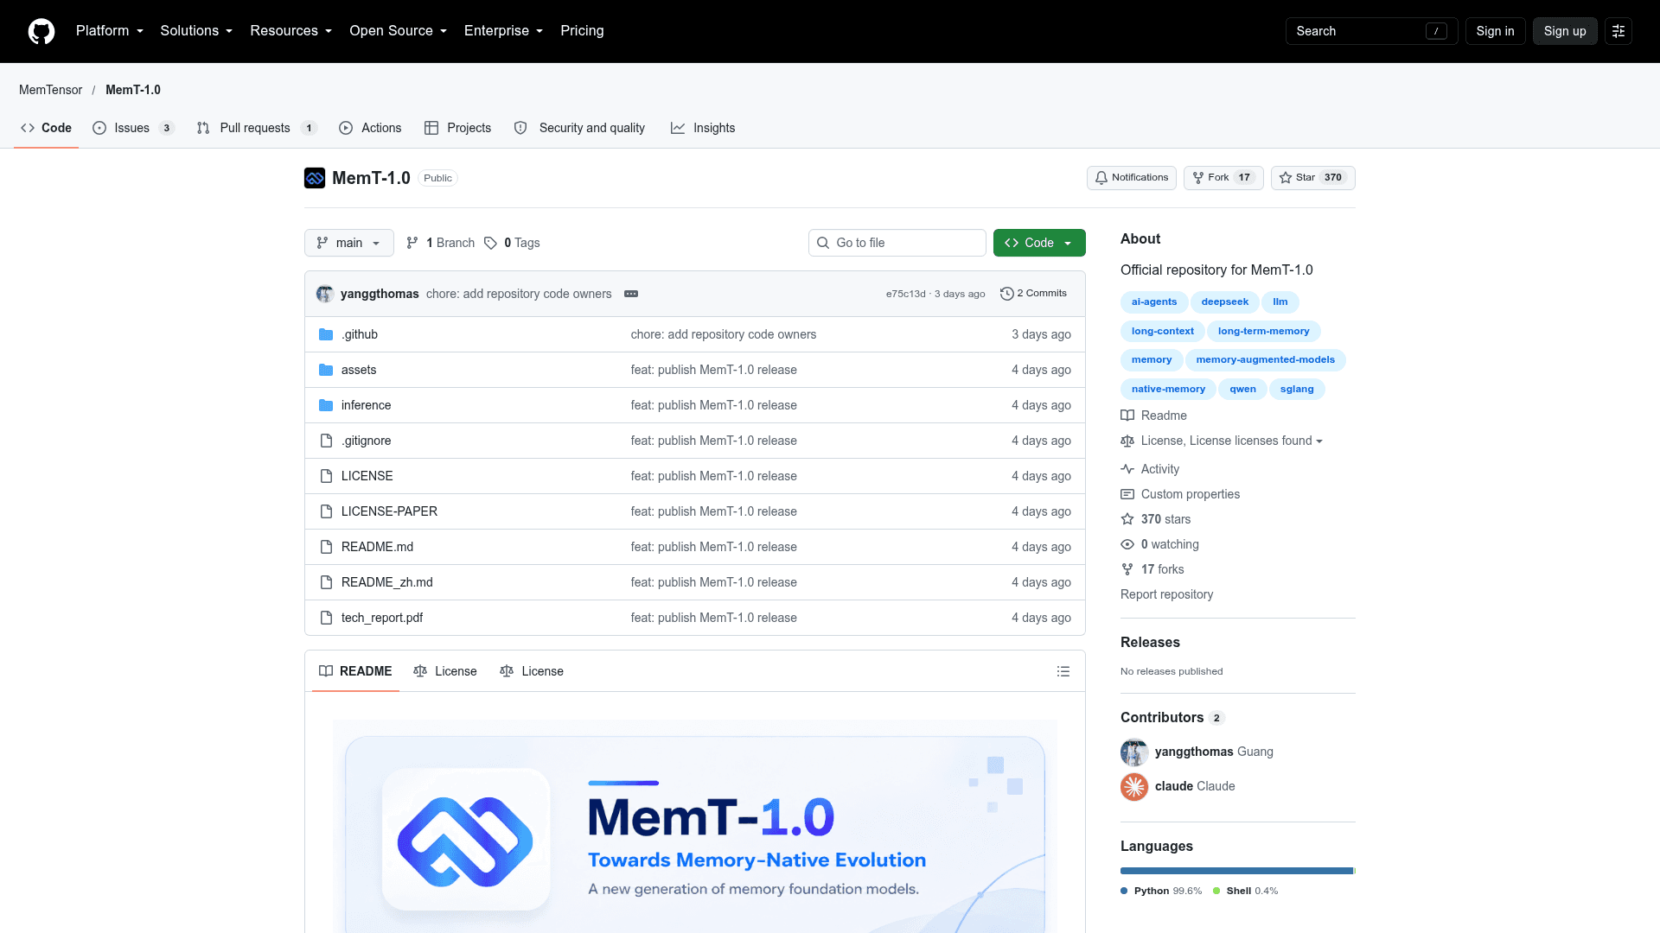Click the .gitignore file icon
This screenshot has height=933, width=1660.
326,441
